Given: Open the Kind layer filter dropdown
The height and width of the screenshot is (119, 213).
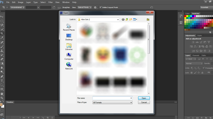Looking at the screenshot, I should pos(191,59).
